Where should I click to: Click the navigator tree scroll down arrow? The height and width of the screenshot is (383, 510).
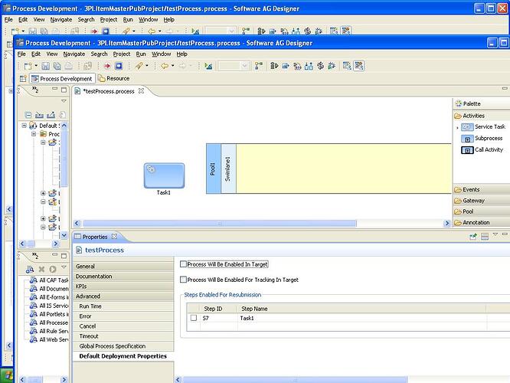click(x=64, y=235)
